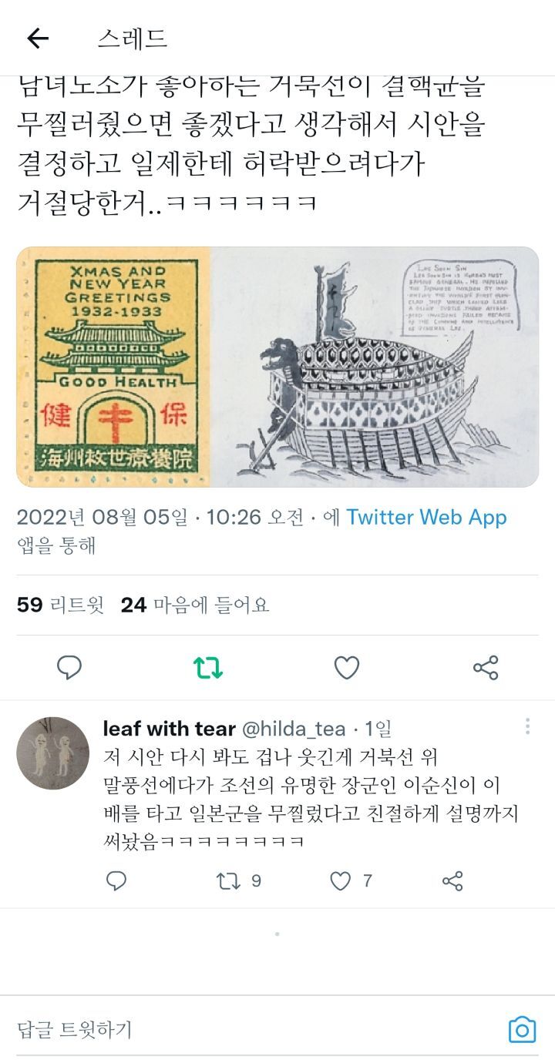Open more options on hilda_tea's reply
The height and width of the screenshot is (1063, 555).
point(527,726)
